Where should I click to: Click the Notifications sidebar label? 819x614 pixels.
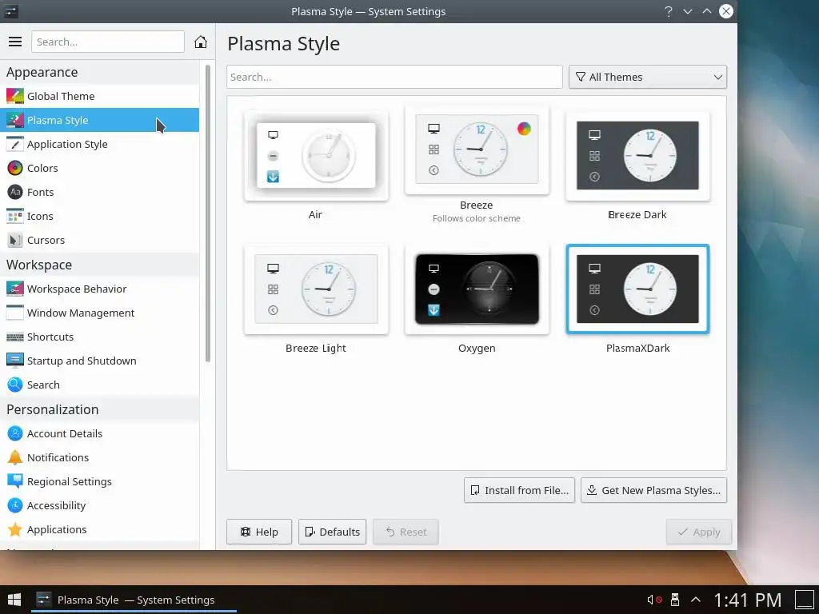pyautogui.click(x=58, y=457)
